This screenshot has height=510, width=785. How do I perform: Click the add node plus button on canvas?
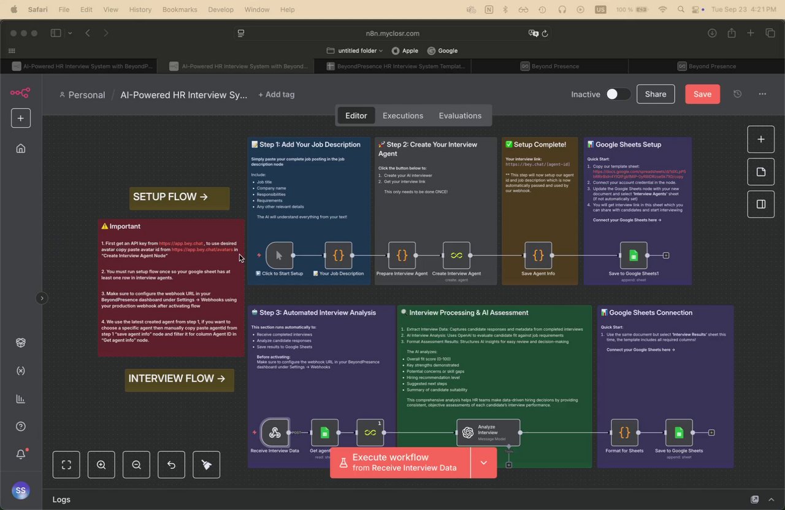pyautogui.click(x=760, y=139)
